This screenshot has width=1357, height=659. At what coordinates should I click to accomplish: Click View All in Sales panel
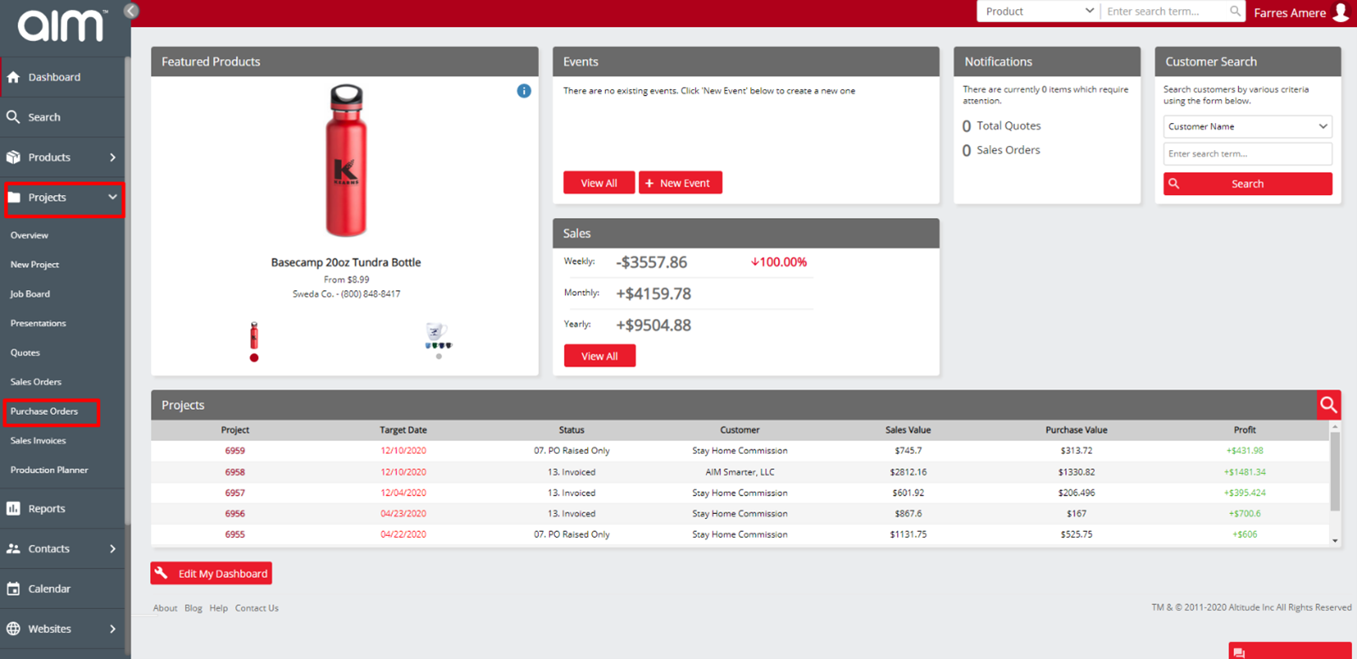coord(599,356)
